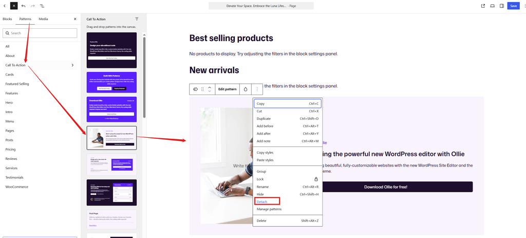This screenshot has width=526, height=238.
Task: Open the document overview list icon
Action: pyautogui.click(x=42, y=6)
